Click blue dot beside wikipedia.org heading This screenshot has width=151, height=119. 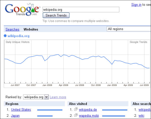(x=5, y=36)
